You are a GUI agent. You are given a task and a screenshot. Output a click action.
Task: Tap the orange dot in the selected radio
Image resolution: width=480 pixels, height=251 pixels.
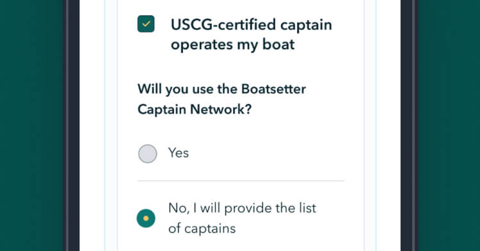click(x=146, y=218)
